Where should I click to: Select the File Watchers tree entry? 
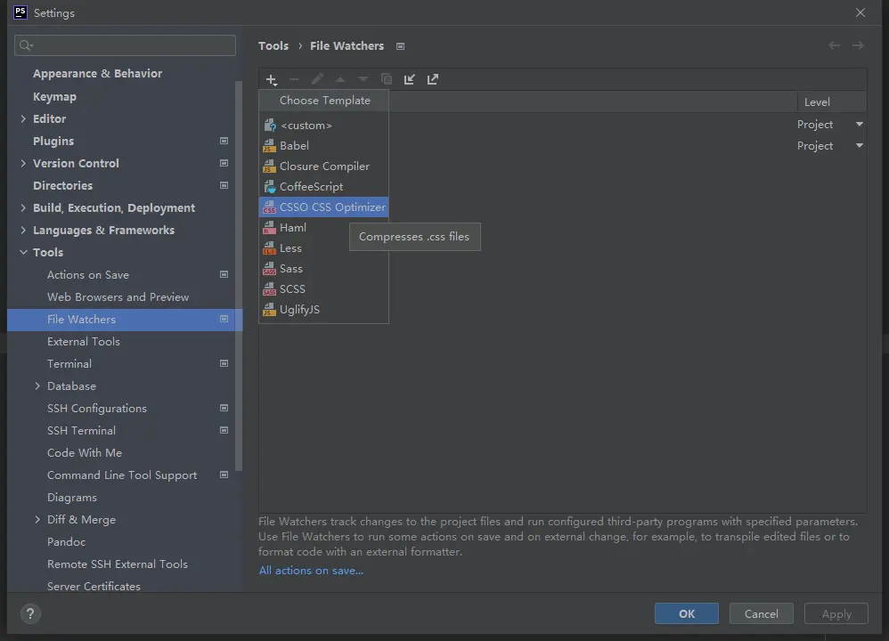click(x=125, y=319)
